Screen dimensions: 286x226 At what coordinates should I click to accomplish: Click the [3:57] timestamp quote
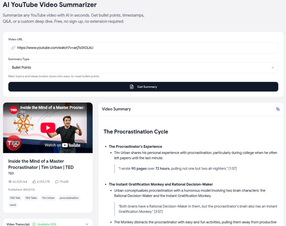198,209
